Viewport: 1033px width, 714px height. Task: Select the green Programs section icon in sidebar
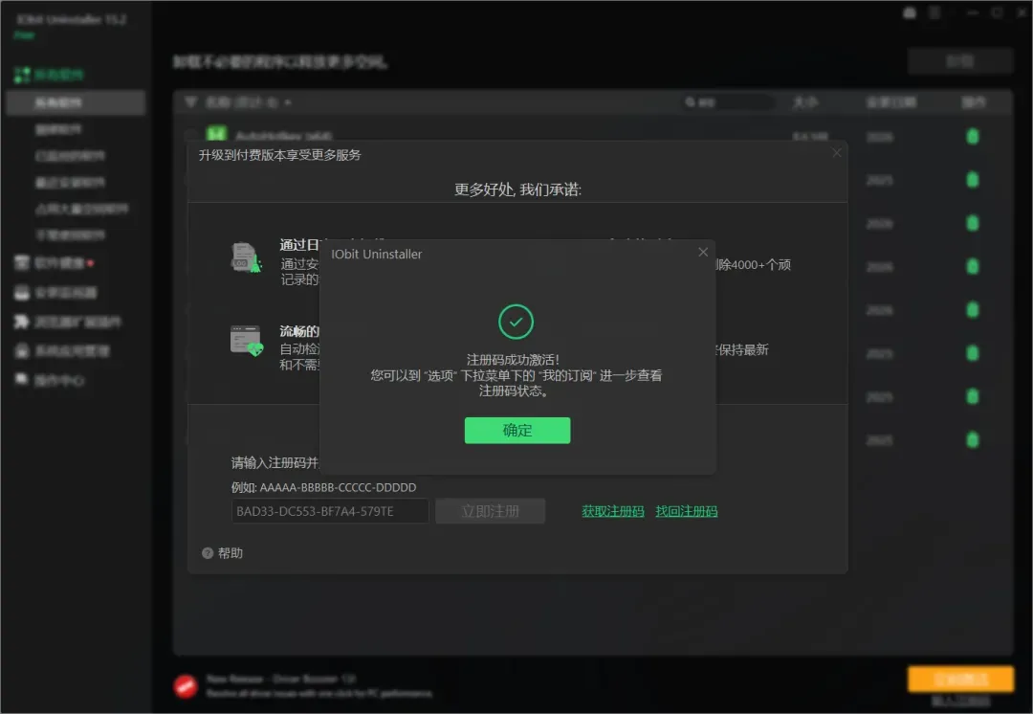[x=22, y=75]
